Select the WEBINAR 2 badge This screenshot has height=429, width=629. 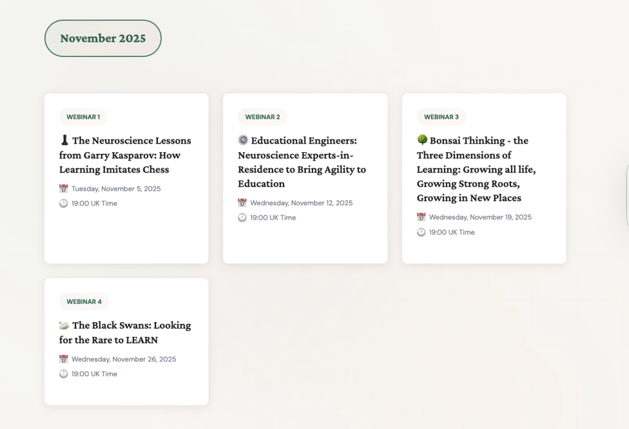(x=262, y=117)
